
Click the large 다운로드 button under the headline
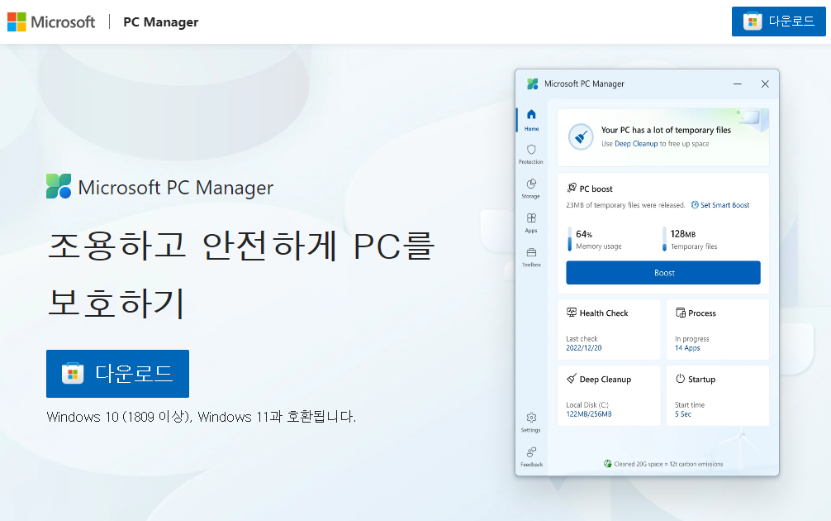[117, 374]
